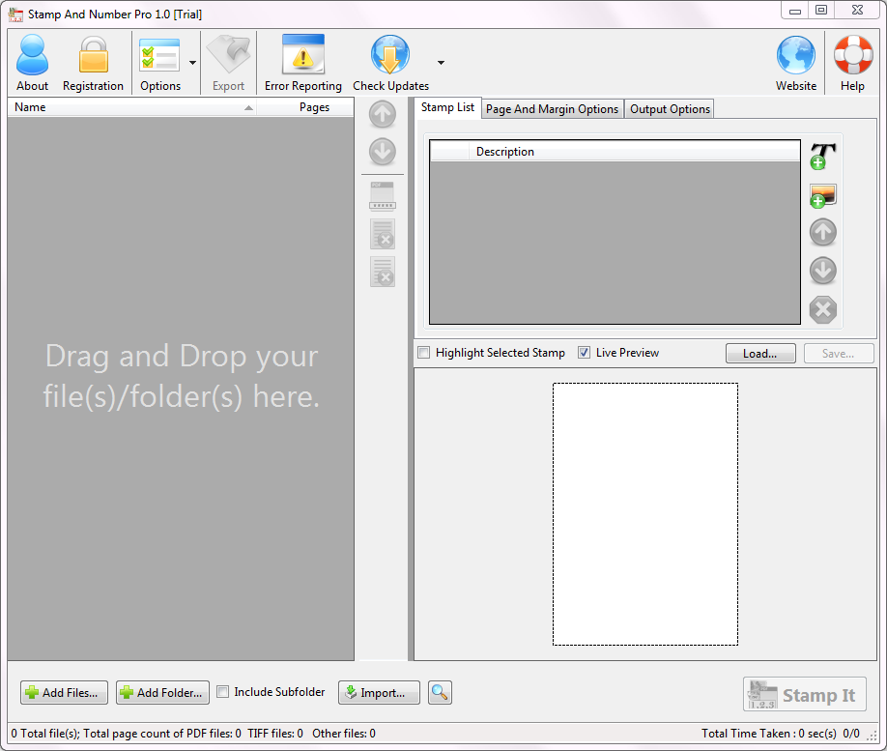The width and height of the screenshot is (887, 751).
Task: Open the Check Updates dropdown arrow
Action: click(441, 63)
